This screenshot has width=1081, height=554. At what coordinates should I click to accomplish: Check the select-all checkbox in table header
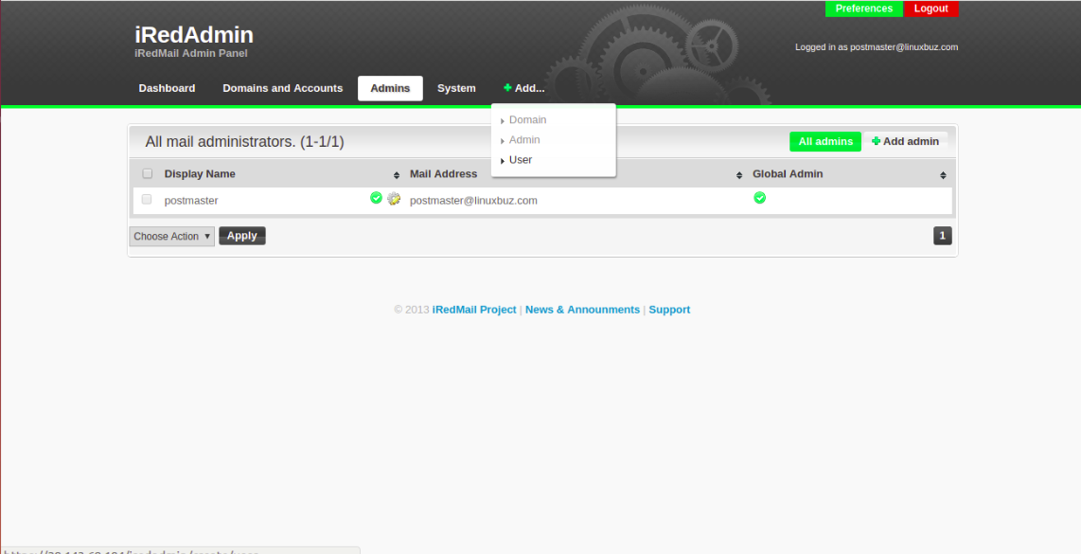(147, 174)
